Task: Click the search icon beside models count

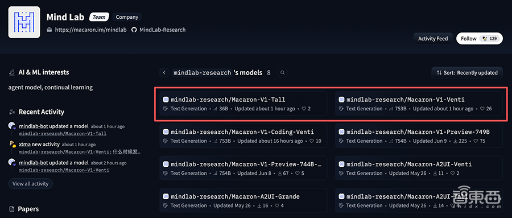Action: (x=283, y=72)
